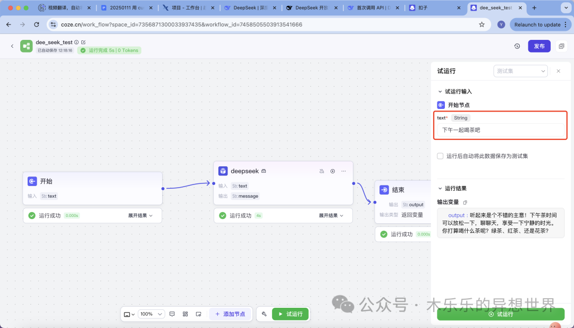Click the 试运行 button in the bottom toolbar

291,314
